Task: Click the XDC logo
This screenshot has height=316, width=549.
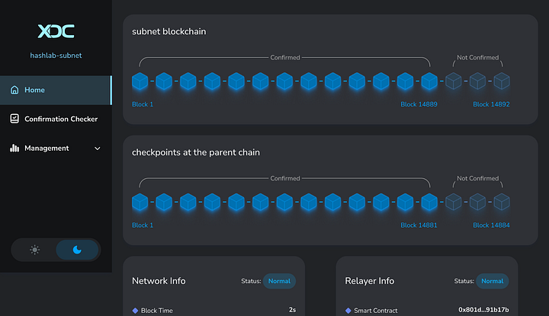Action: pos(56,31)
